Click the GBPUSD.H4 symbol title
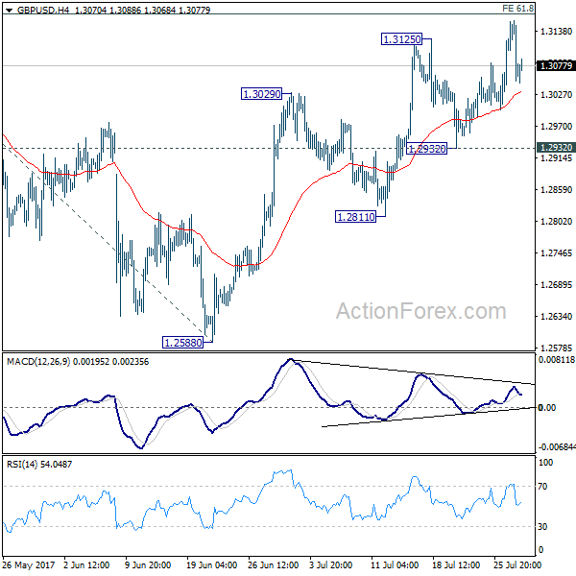 pos(43,10)
